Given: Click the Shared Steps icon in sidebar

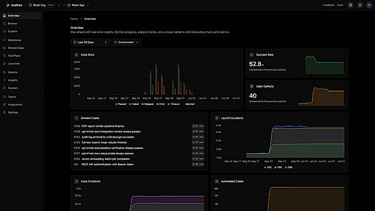Looking at the screenshot, I should point(5,48).
